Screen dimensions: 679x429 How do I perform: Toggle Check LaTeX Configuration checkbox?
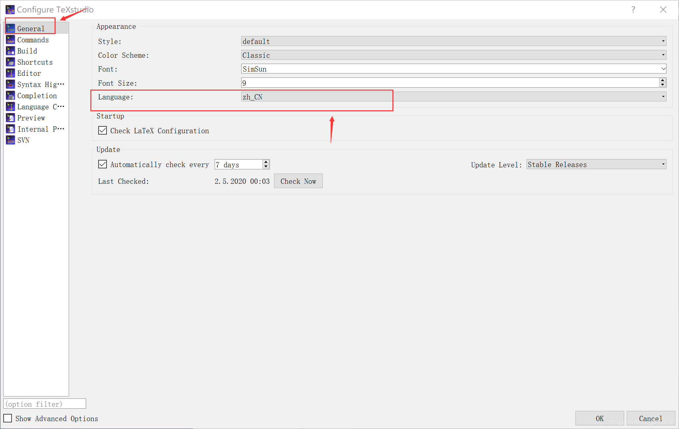tap(103, 131)
